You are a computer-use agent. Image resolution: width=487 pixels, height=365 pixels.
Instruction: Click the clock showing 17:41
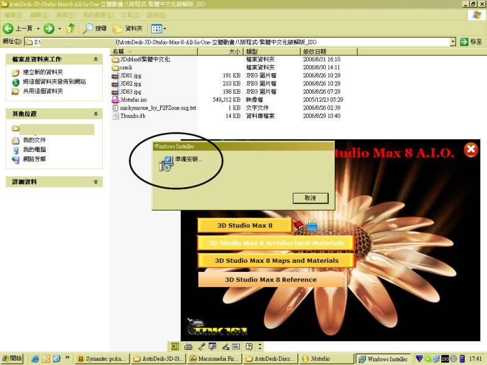click(475, 359)
